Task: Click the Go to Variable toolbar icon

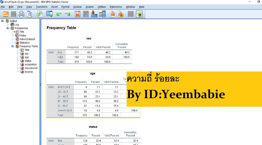Action: pyautogui.click(x=94, y=14)
